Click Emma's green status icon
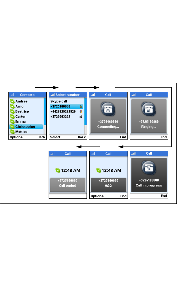Screen dimensions: 177x293 click(x=12, y=122)
